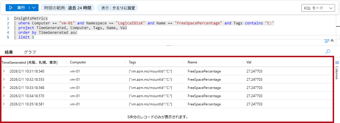Collapse the query editor with double chevron

click(332, 41)
